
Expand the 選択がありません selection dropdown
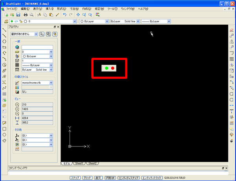click(36, 34)
